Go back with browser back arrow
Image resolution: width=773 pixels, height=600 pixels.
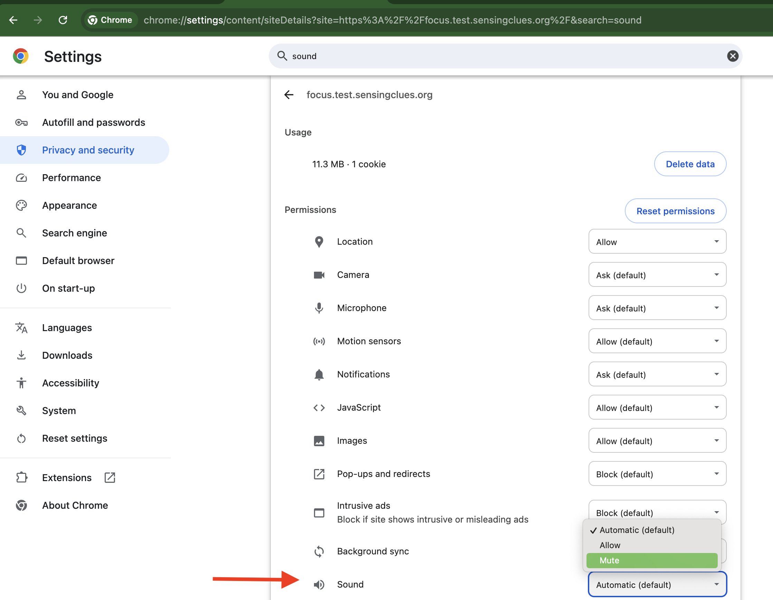click(13, 20)
